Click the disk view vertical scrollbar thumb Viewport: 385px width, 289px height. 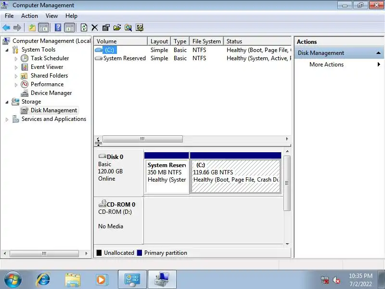pyautogui.click(x=287, y=183)
